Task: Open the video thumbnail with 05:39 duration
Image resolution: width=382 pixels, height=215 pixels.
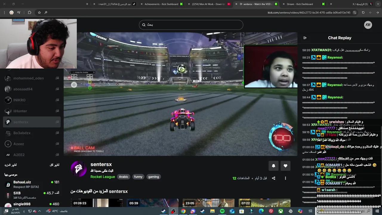Action: tap(152, 203)
